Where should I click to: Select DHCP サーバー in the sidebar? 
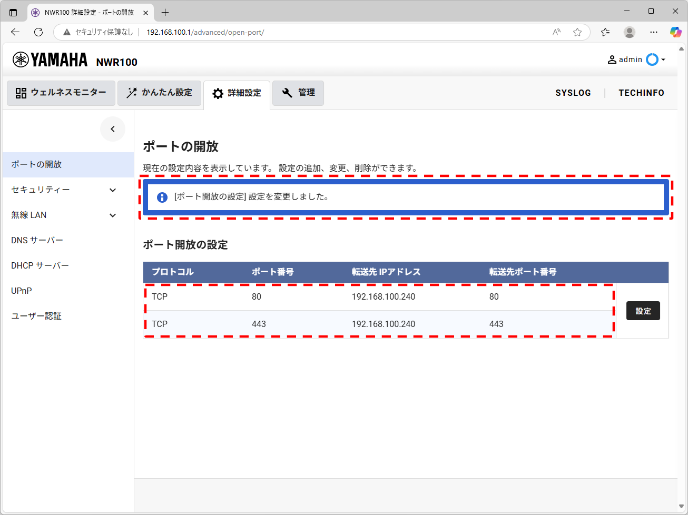pyautogui.click(x=40, y=266)
